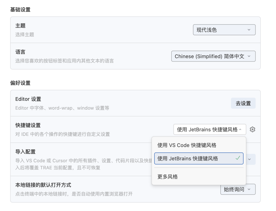Viewport: 276px width, 211px height.
Task: Click the 导入配置 row title
Action: click(x=25, y=152)
